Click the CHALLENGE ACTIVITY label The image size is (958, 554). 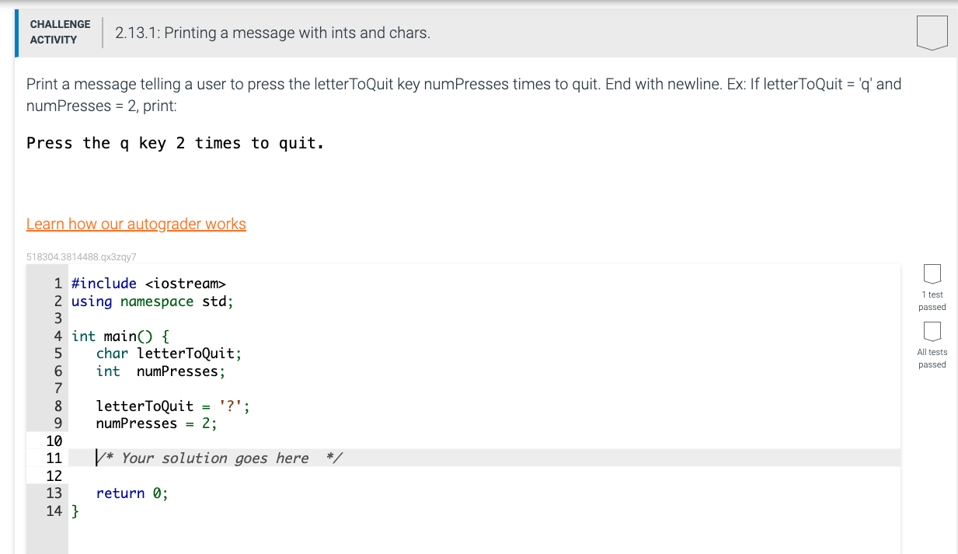(x=60, y=30)
